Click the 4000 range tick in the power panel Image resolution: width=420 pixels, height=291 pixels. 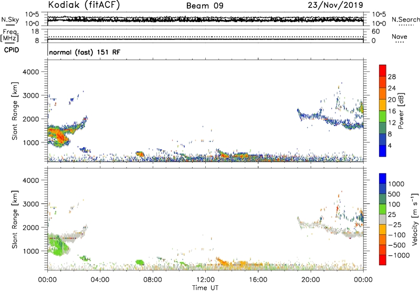30,72
